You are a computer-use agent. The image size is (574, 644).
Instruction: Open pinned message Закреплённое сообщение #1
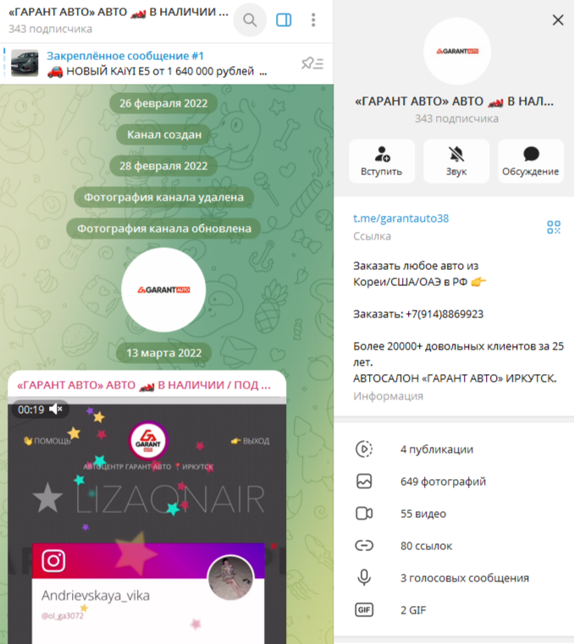coord(125,56)
